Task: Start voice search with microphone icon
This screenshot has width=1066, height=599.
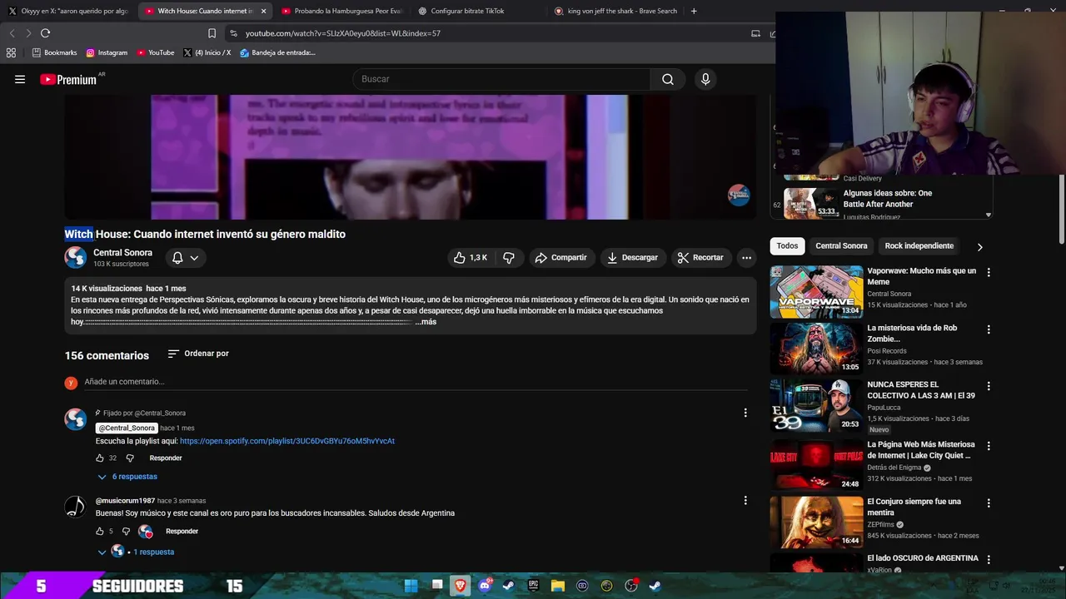Action: pyautogui.click(x=705, y=79)
